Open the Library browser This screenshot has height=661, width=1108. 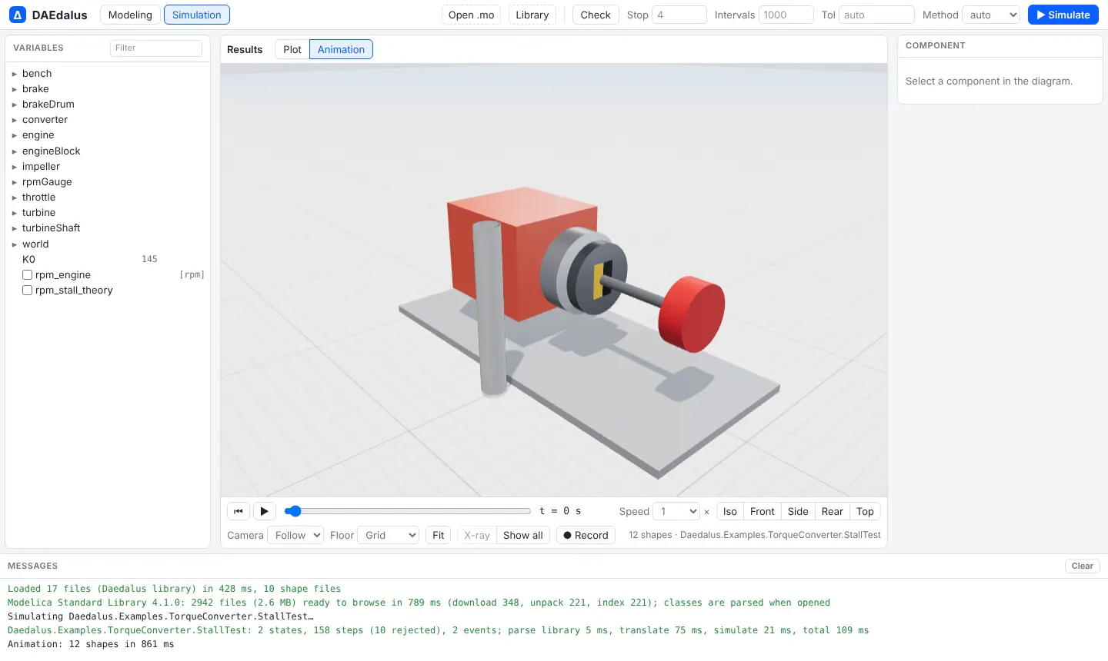[532, 15]
